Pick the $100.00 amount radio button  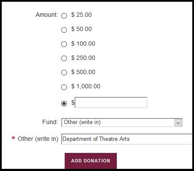[x=64, y=44]
